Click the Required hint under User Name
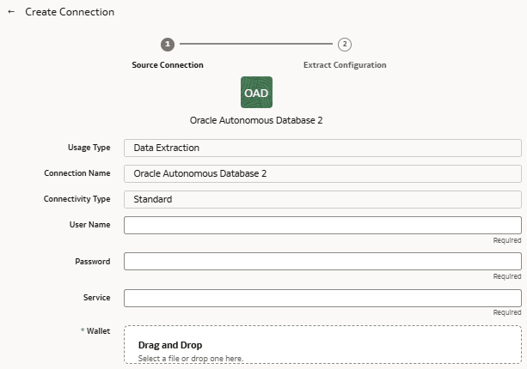 pos(507,240)
